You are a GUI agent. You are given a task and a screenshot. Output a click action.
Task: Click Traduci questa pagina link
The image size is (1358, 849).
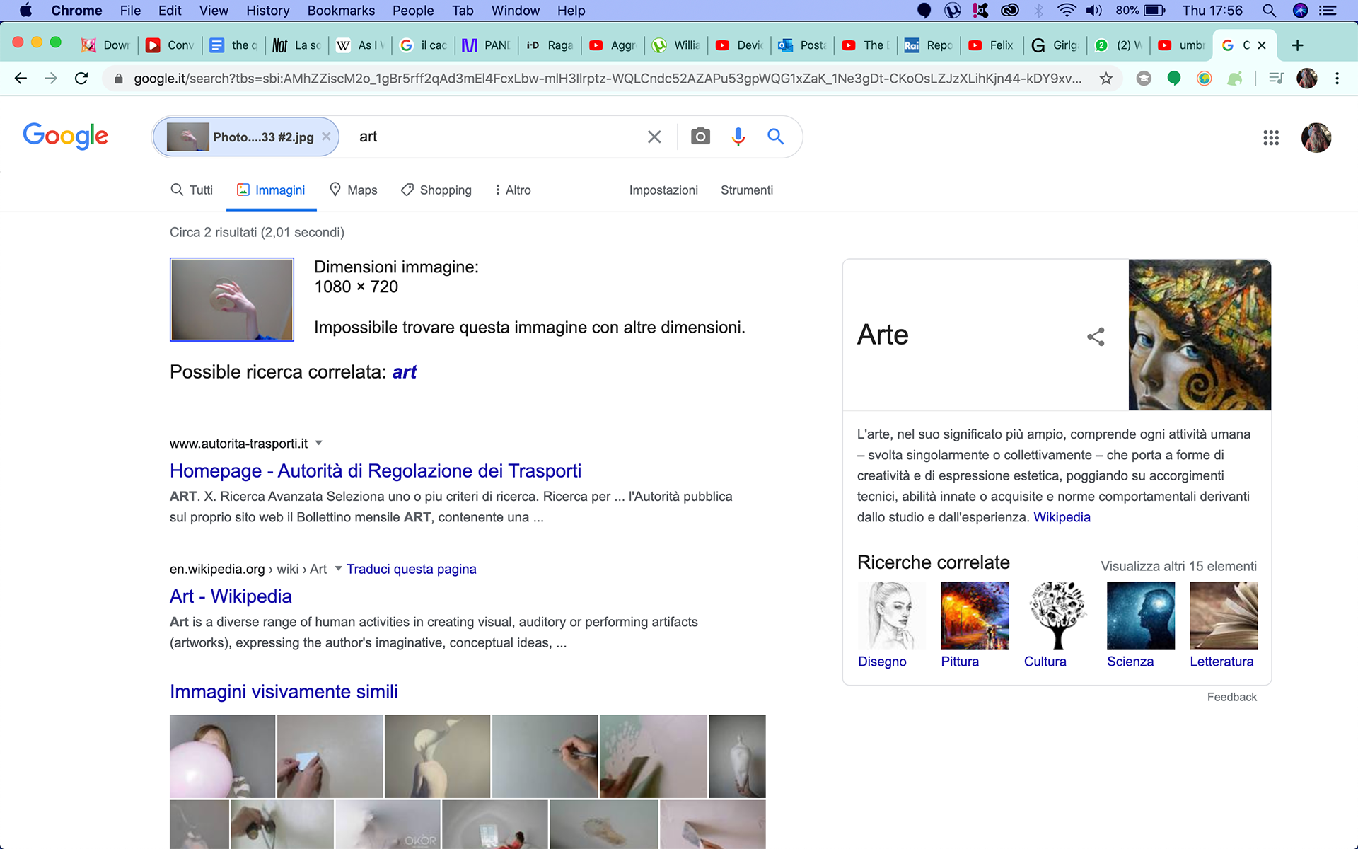[x=411, y=570]
